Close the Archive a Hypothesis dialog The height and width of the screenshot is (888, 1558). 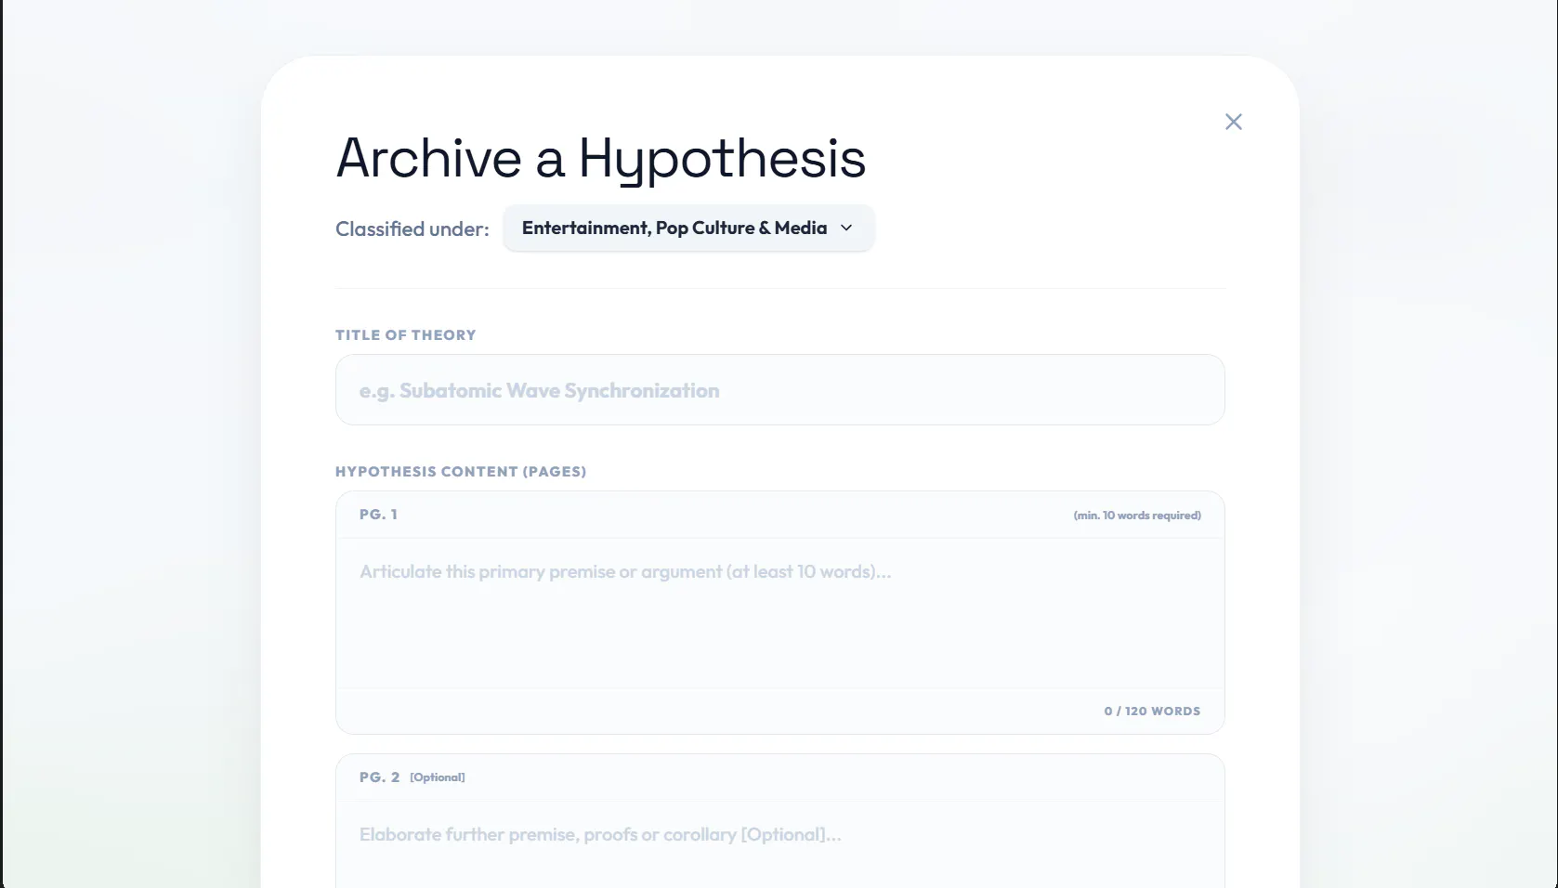pos(1233,122)
